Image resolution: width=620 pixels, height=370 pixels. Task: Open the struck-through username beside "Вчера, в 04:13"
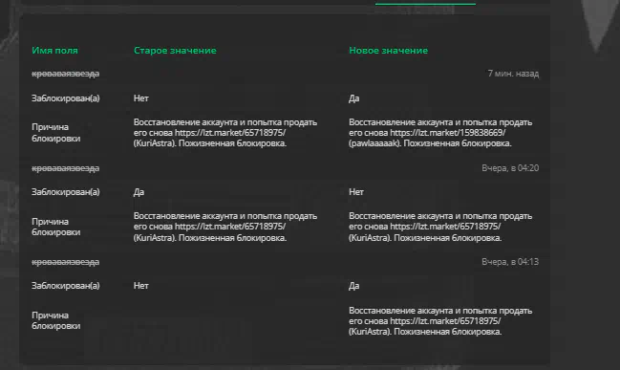coord(65,262)
